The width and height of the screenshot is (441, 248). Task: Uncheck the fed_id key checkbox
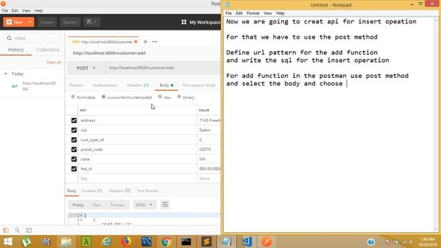pyautogui.click(x=74, y=169)
